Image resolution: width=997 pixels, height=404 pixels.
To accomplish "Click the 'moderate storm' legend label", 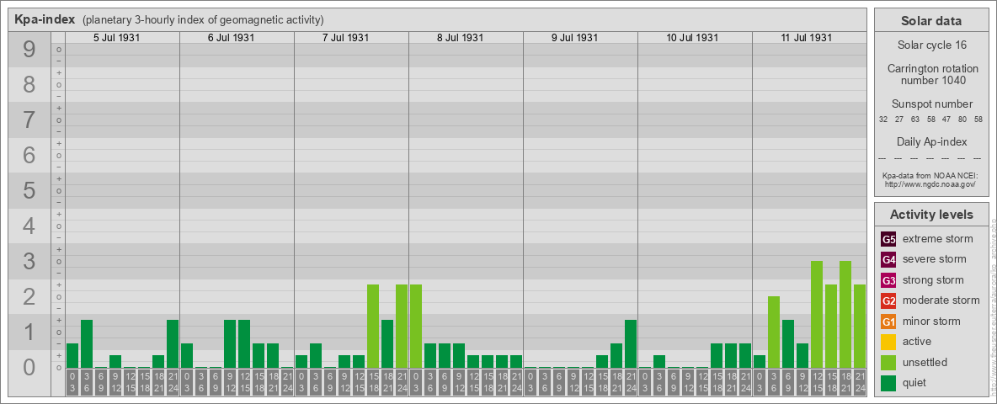I will click(941, 300).
